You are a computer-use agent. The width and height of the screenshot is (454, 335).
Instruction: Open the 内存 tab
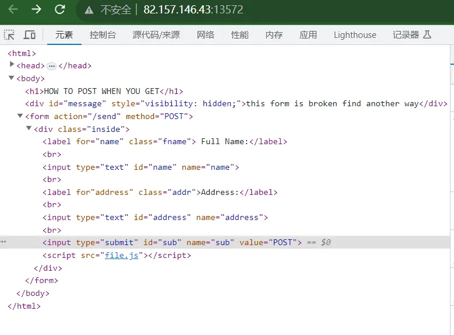point(274,35)
